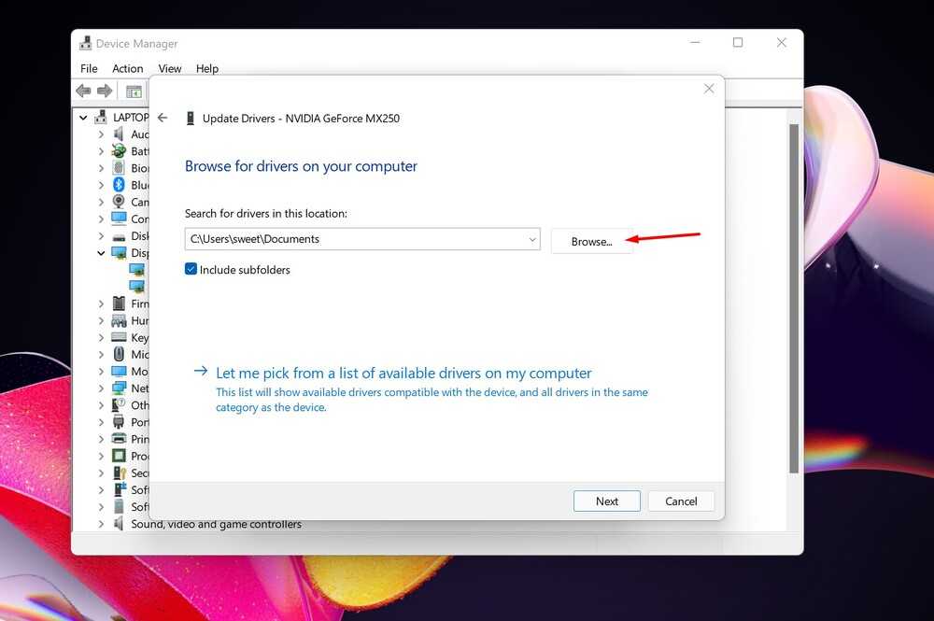934x621 pixels.
Task: Click 'Let me pick from a list' link
Action: tap(403, 373)
